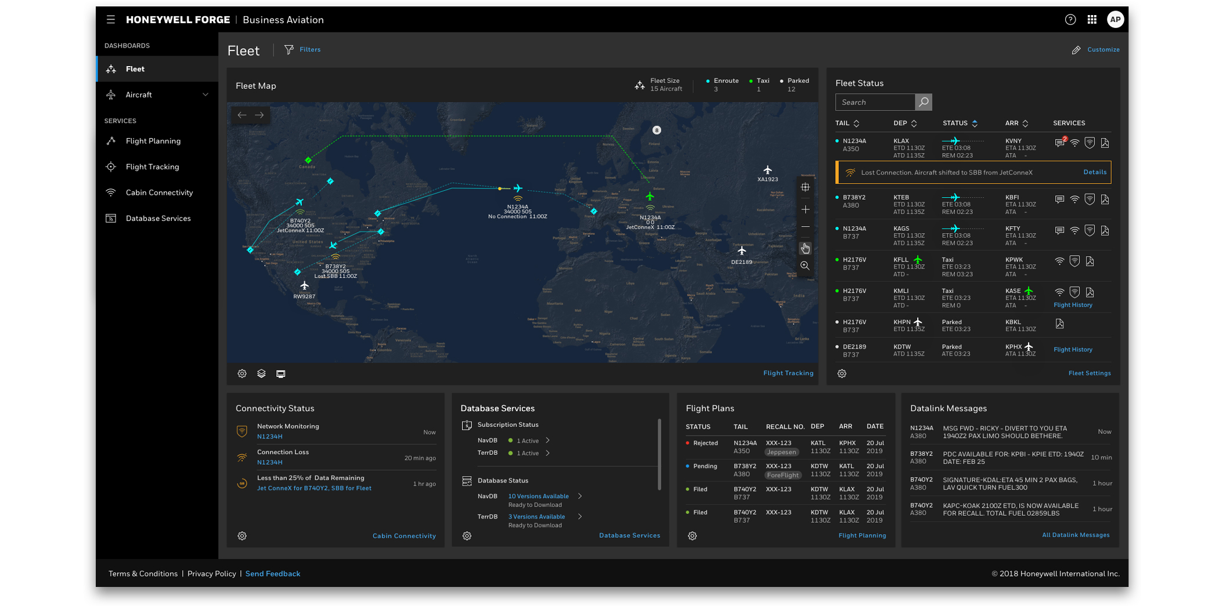Expand NavDB 10 Versions Available row
1219x609 pixels.
(579, 496)
